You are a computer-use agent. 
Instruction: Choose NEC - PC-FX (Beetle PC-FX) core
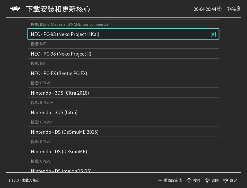pos(123,73)
